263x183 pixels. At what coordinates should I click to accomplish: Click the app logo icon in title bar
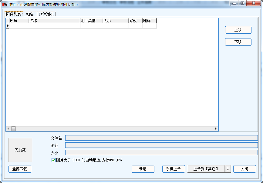click(x=5, y=4)
